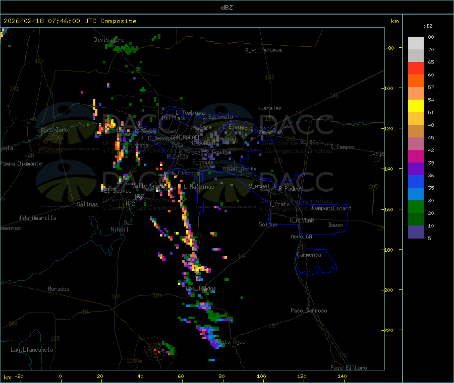Viewport: 454px width, 383px height.
Task: Click the Nihuil map label
Action: [x=120, y=229]
